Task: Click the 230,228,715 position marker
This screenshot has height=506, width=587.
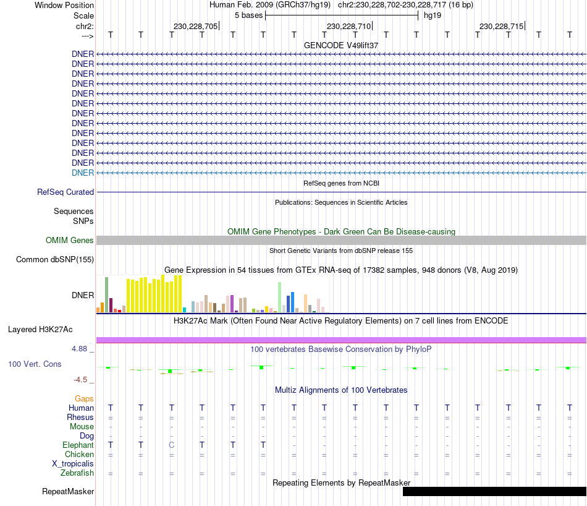Action: [x=502, y=26]
